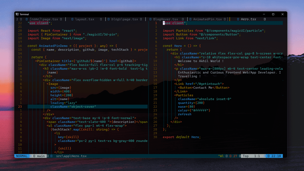Click the className="absolute inset-0" line
The height and width of the screenshot is (171, 304).
204,99
